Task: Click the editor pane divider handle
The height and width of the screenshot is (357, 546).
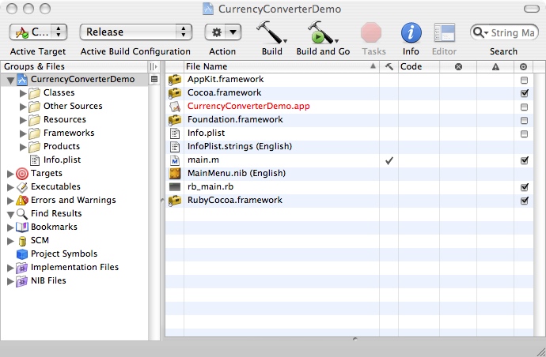Action: [x=355, y=339]
